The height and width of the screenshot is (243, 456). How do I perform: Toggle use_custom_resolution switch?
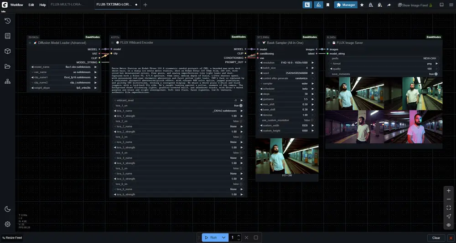coord(313,120)
